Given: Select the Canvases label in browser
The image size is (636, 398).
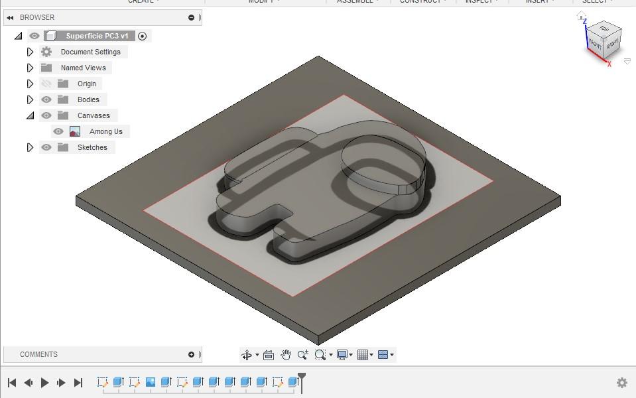Looking at the screenshot, I should pyautogui.click(x=94, y=115).
